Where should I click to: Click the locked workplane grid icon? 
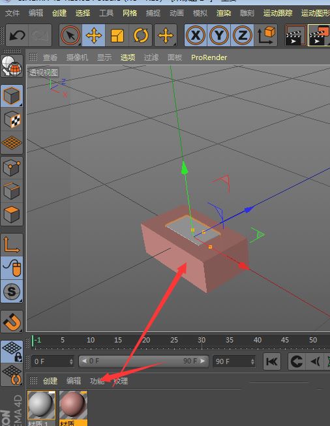12,352
